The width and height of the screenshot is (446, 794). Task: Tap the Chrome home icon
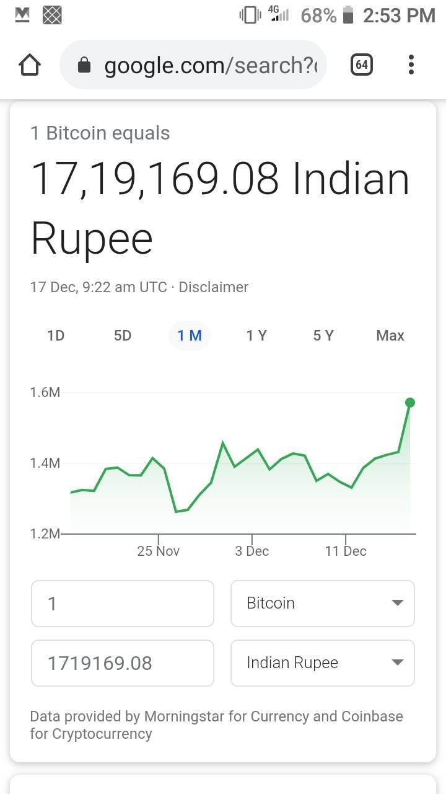pos(30,65)
